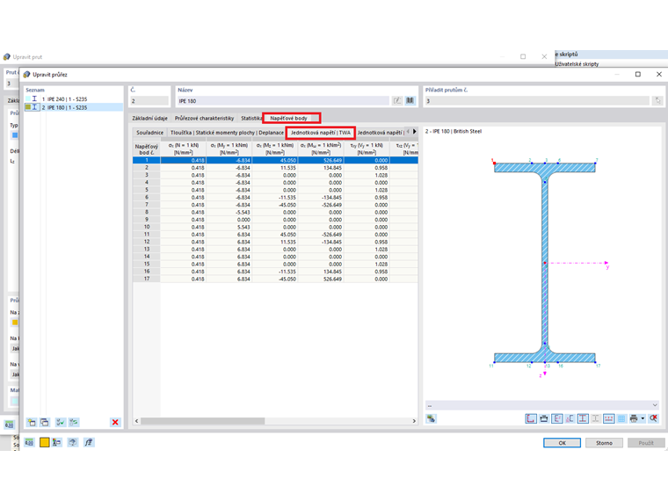
Task: Click the -5.543 cell in row 8
Action: pyautogui.click(x=229, y=212)
